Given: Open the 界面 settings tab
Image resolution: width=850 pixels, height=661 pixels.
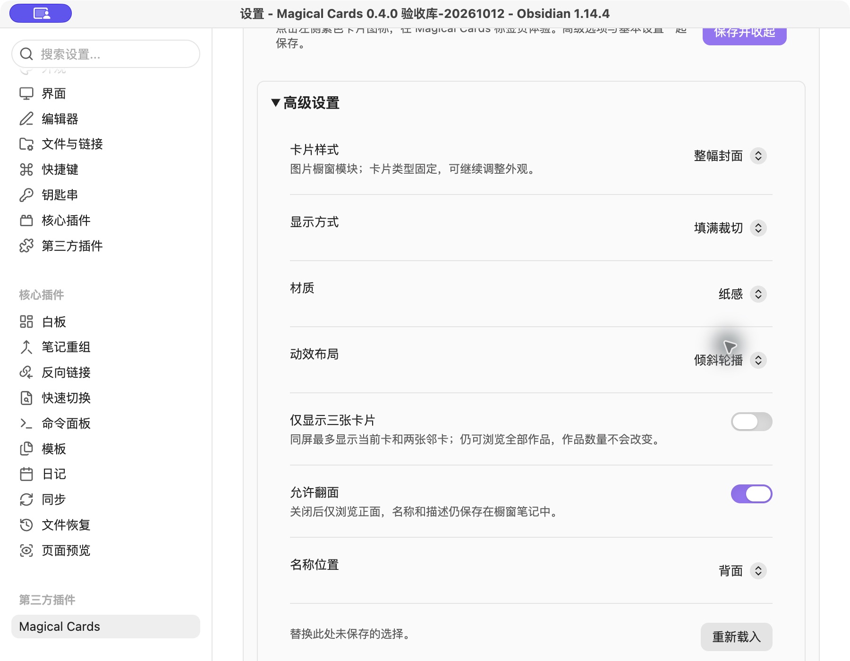Looking at the screenshot, I should (106, 93).
